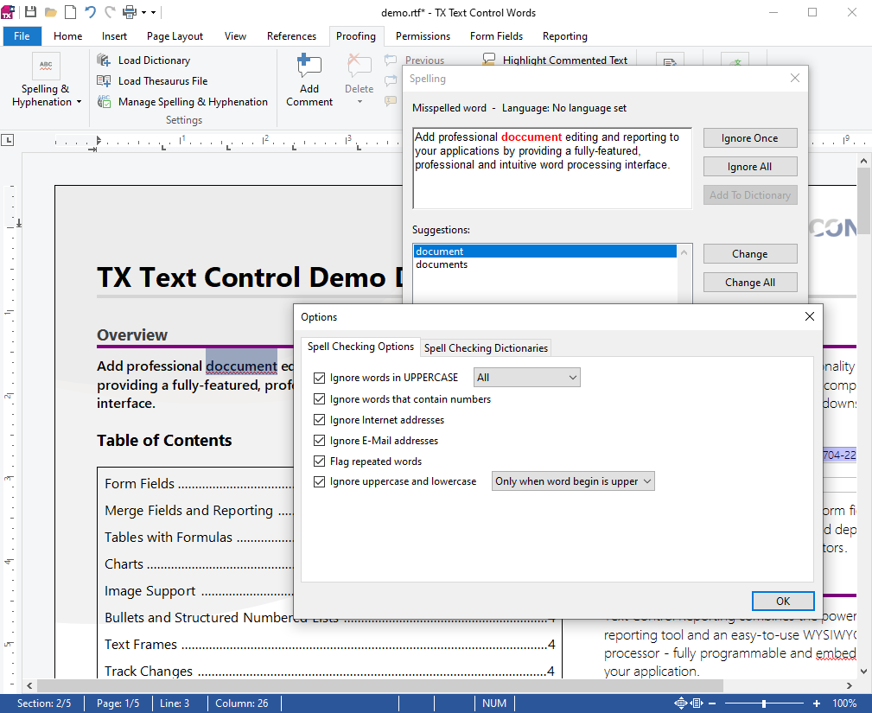This screenshot has height=713, width=872.
Task: Open the UPPERCASE scope dropdown showing All
Action: 526,377
